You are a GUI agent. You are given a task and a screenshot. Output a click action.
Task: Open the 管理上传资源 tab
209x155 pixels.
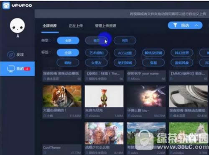[105, 26]
